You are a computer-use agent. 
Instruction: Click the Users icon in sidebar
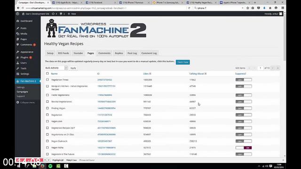coord(18,63)
